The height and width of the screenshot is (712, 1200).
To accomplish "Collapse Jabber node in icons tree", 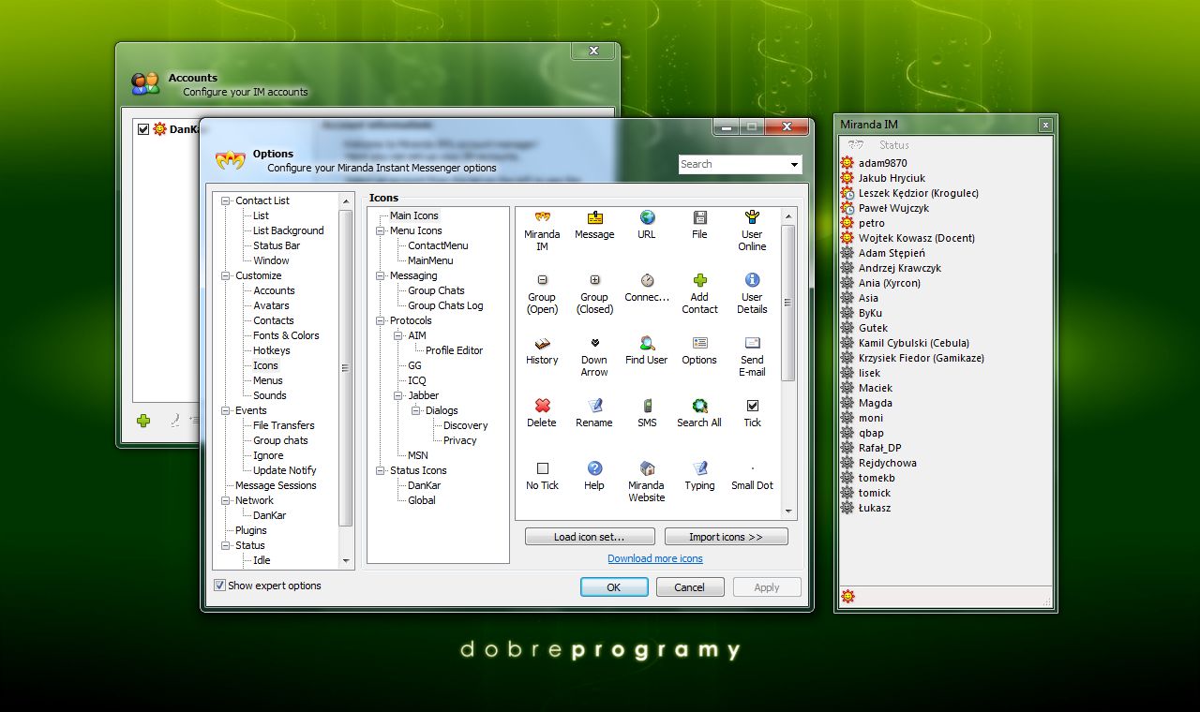I will tap(398, 395).
